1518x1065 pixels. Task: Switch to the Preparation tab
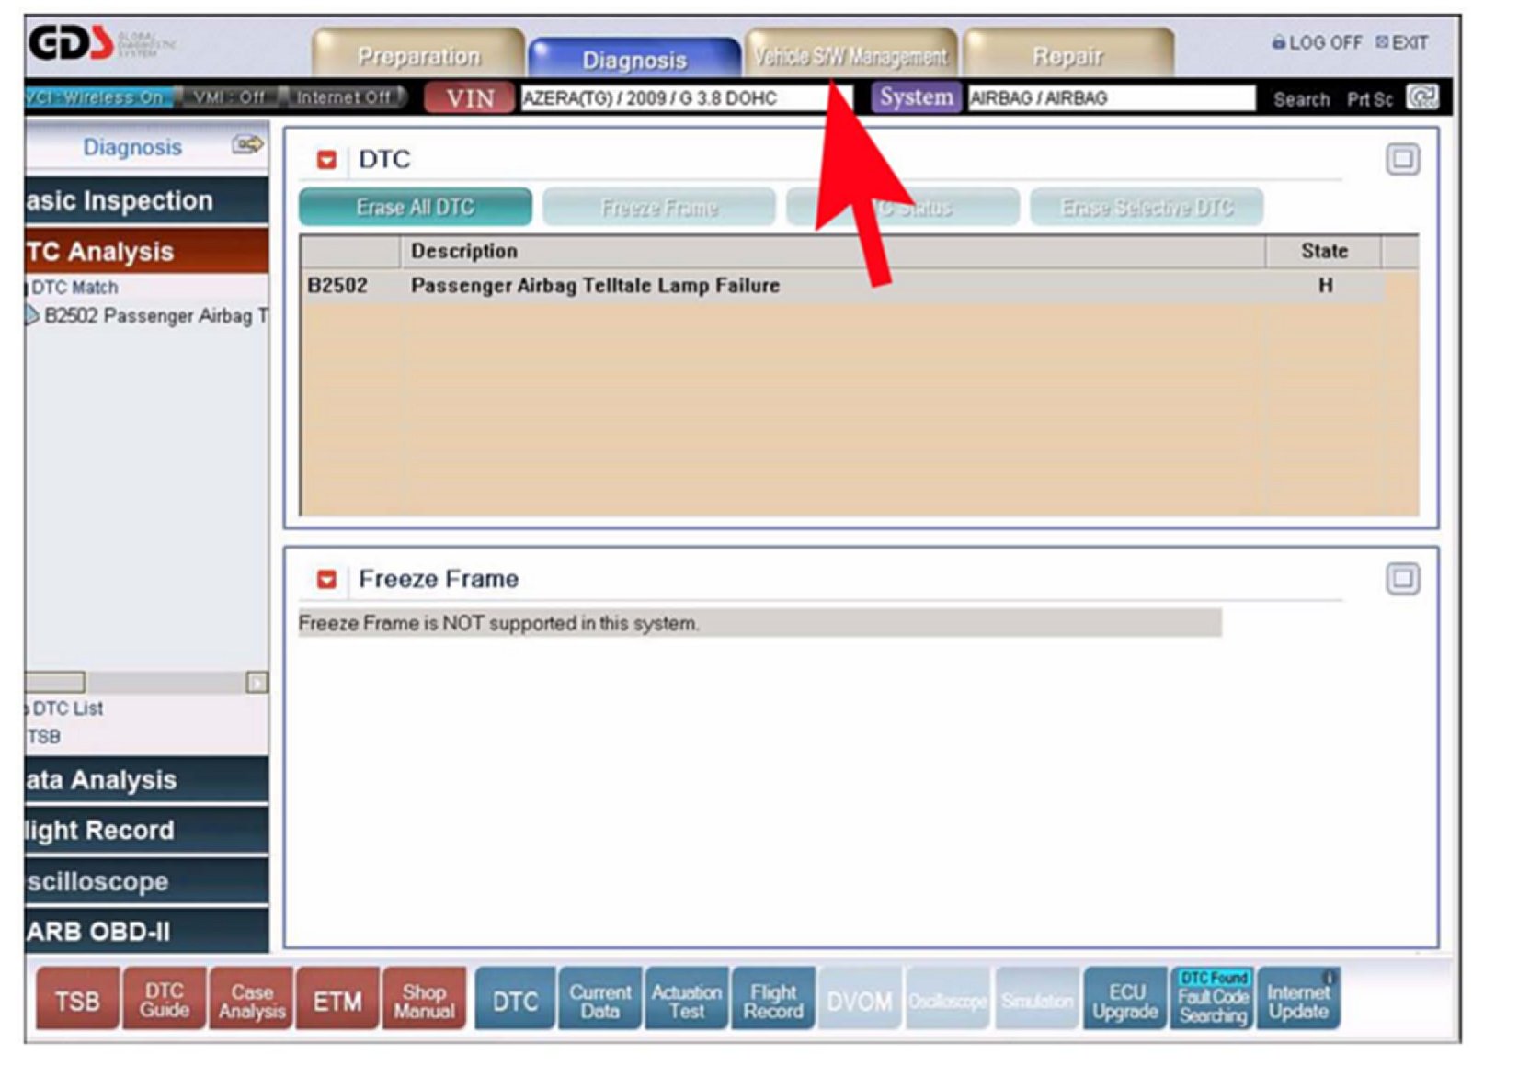tap(418, 56)
